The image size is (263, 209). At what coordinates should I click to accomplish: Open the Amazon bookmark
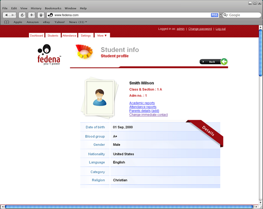[x=32, y=22]
